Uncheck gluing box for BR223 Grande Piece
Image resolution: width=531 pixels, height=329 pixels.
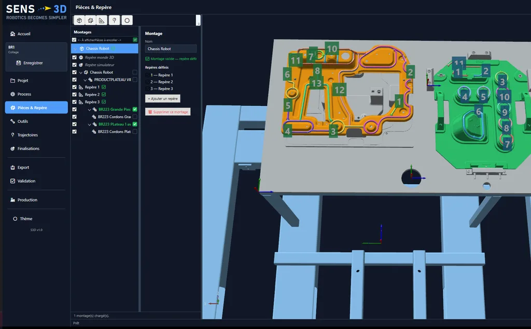click(135, 110)
